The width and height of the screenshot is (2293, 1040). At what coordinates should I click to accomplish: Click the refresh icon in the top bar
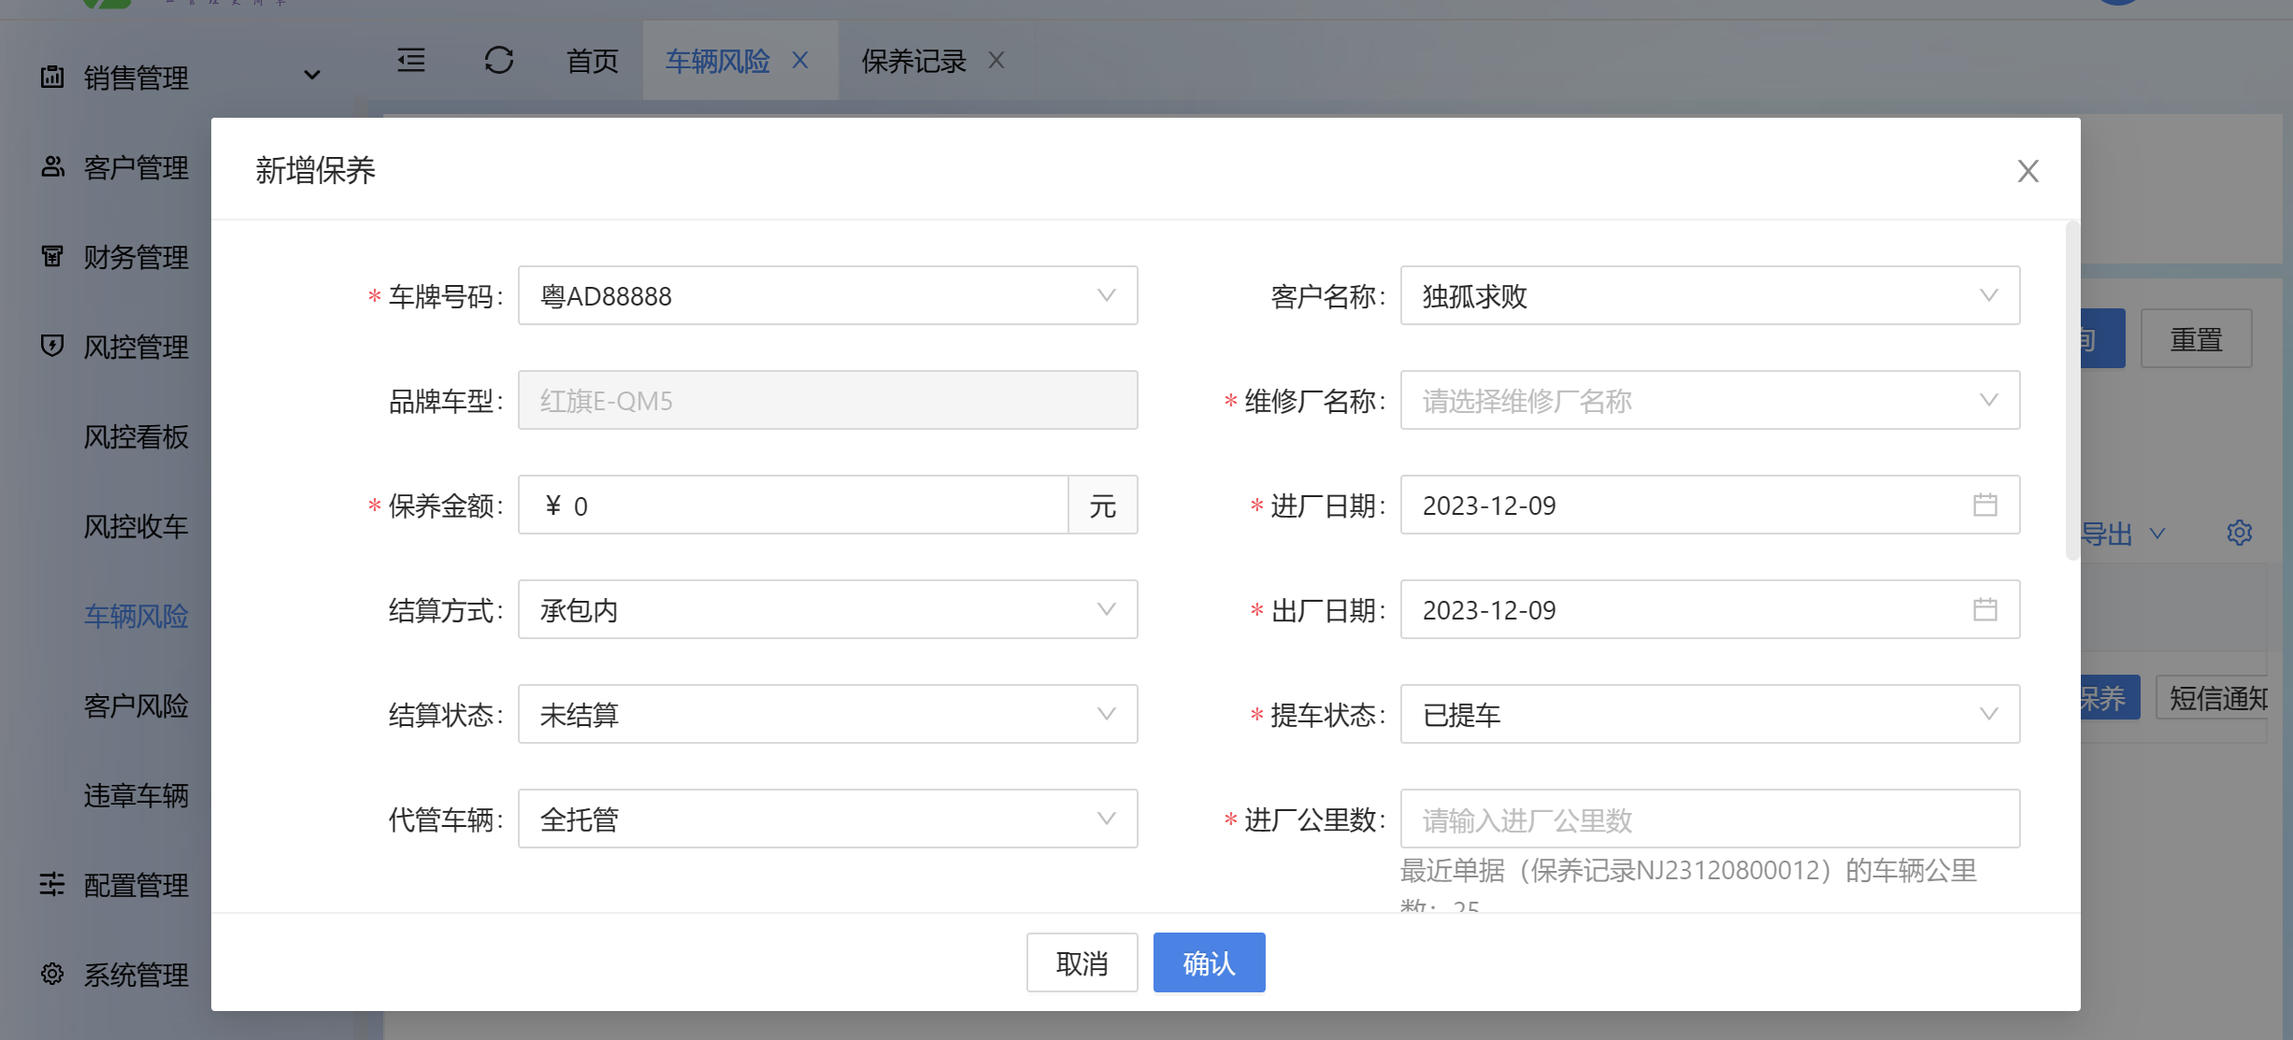[x=499, y=61]
